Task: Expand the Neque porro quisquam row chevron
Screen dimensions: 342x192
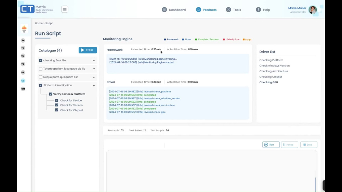Action: point(94,77)
